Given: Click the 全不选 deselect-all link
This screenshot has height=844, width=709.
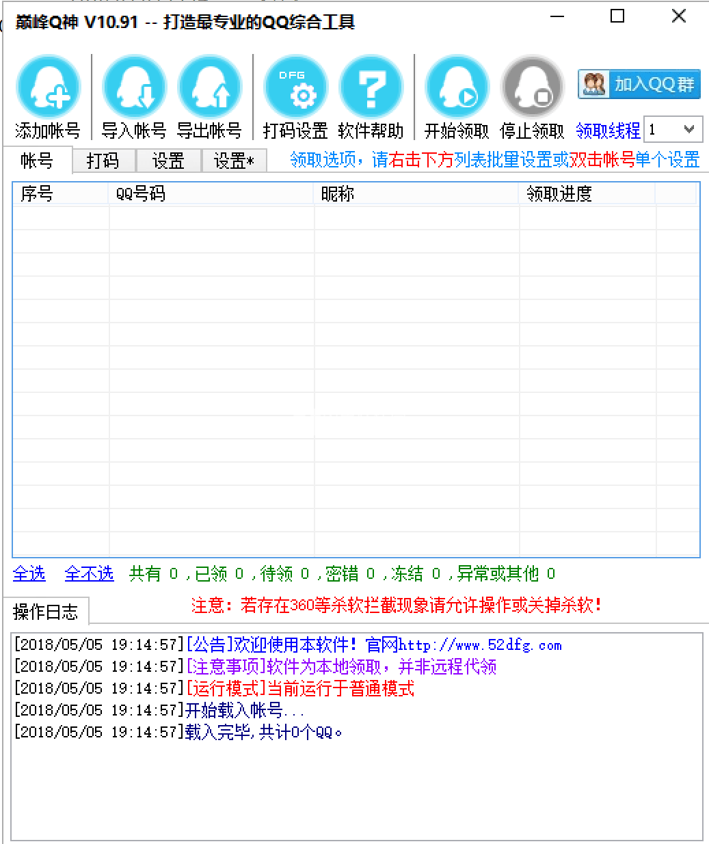Looking at the screenshot, I should pyautogui.click(x=89, y=573).
